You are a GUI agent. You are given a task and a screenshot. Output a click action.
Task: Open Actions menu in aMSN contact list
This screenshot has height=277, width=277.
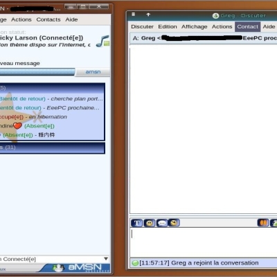(21, 19)
